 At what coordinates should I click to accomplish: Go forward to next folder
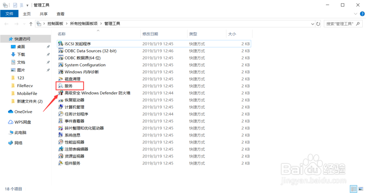click(x=16, y=24)
